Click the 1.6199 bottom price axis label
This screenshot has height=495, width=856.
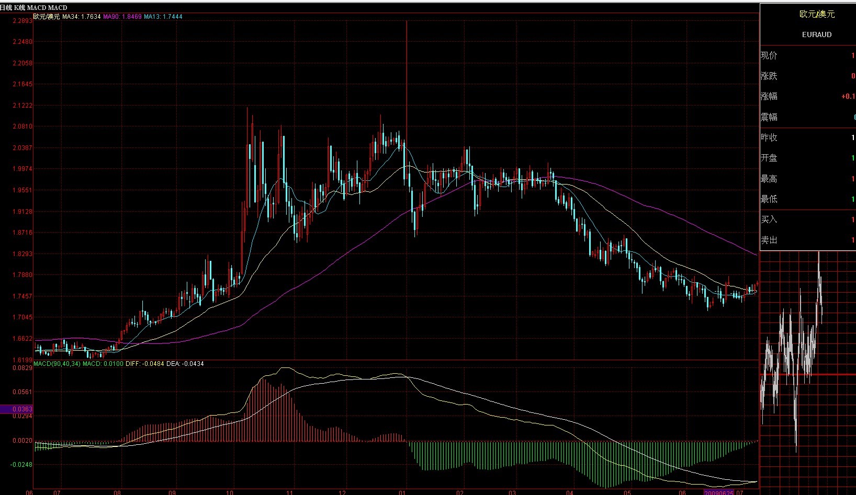(22, 360)
